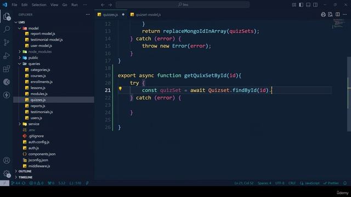This screenshot has width=351, height=197.
Task: Expand the service folder
Action: tap(20, 124)
